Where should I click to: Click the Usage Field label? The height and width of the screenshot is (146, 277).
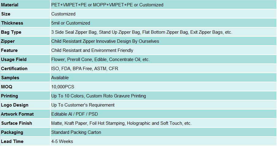pyautogui.click(x=14, y=59)
